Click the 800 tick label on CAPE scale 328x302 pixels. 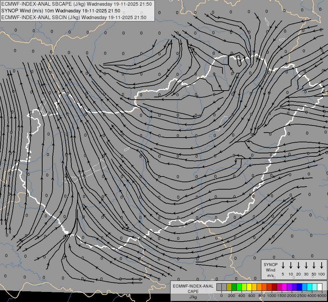pyautogui.click(x=262, y=296)
